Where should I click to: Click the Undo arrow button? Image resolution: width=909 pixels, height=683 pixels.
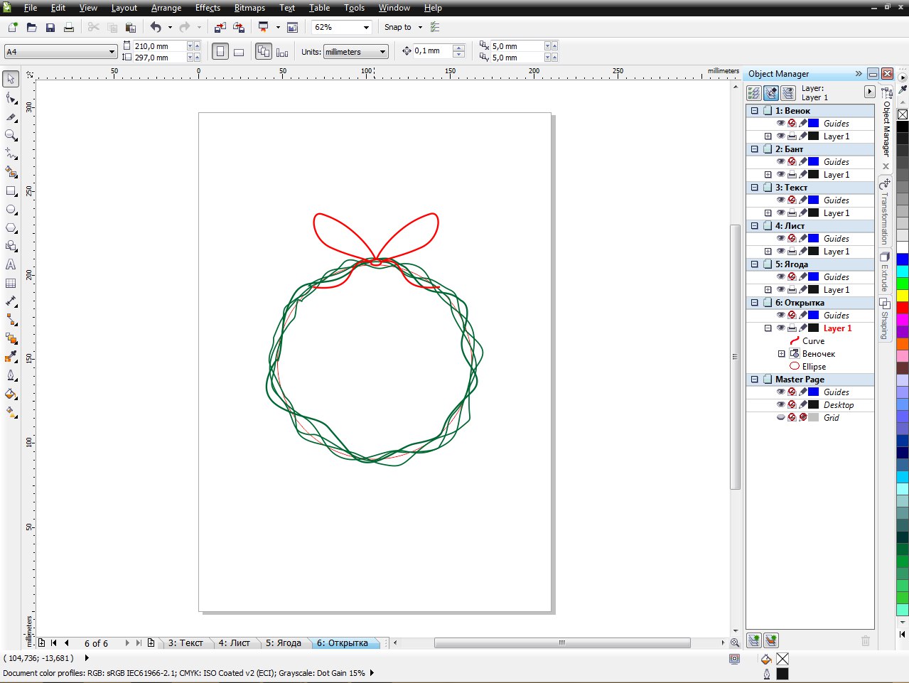click(155, 27)
